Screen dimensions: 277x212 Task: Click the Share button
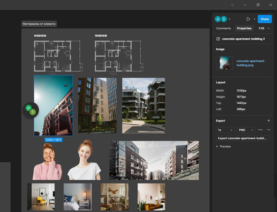[264, 19]
